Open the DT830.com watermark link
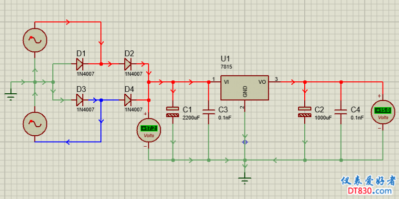The width and height of the screenshot is (399, 199). pyautogui.click(x=370, y=191)
